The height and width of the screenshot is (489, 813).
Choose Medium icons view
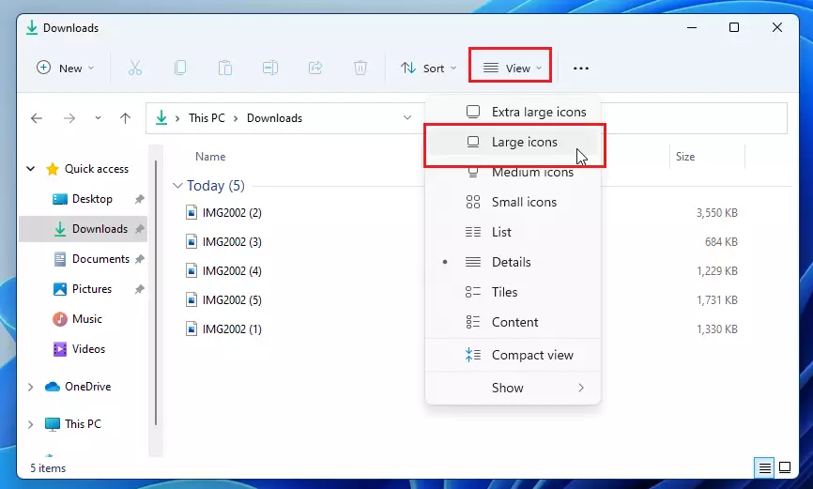pos(513,172)
